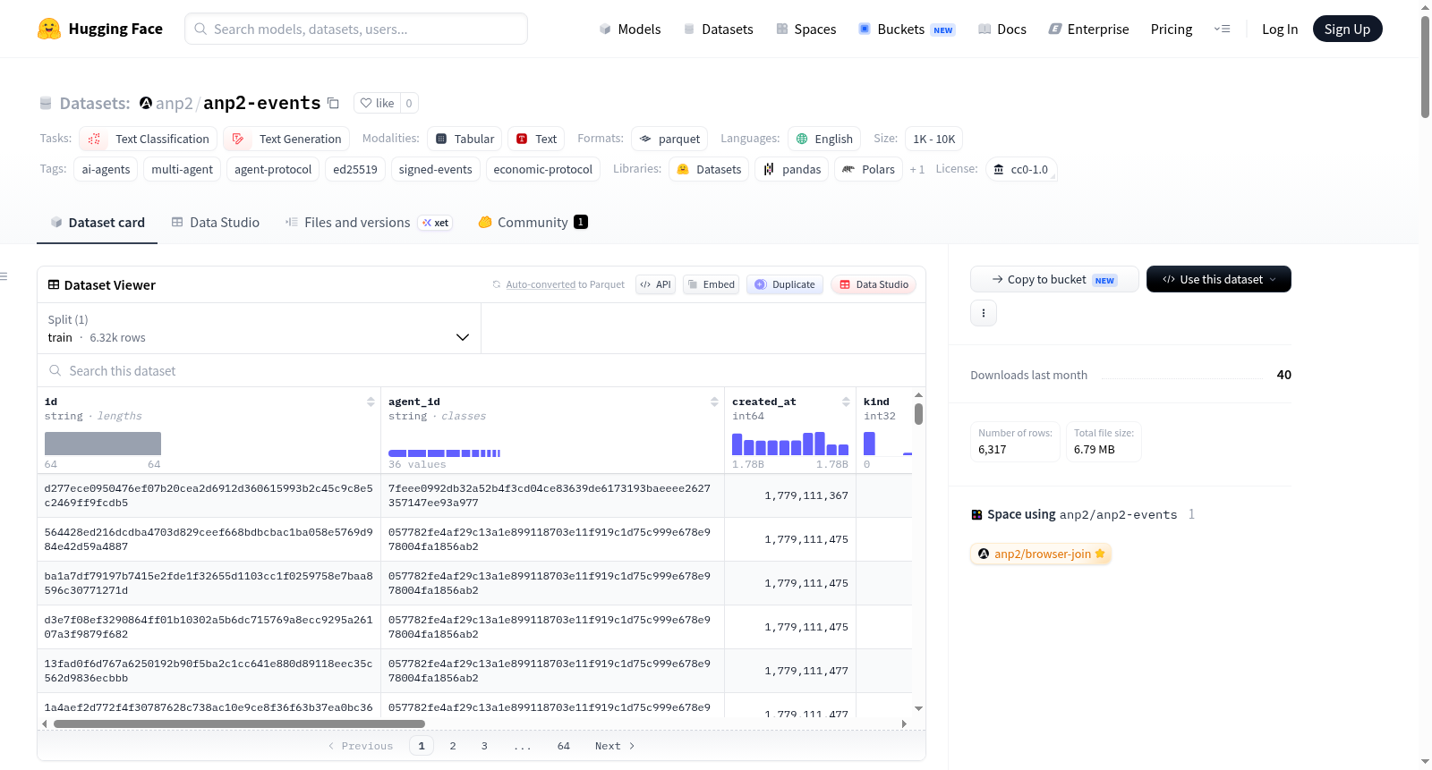Click the Sign Up button
Screen dimensions: 1432x770
[x=1348, y=29]
